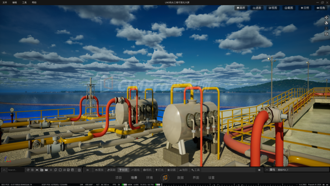Click the XYZ axis gizmo in the viewport corner
Screen dimensions: 330x186
click(x=7, y=159)
